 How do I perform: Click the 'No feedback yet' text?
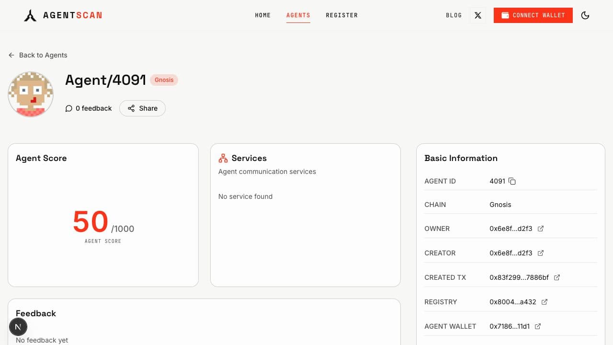click(x=42, y=340)
